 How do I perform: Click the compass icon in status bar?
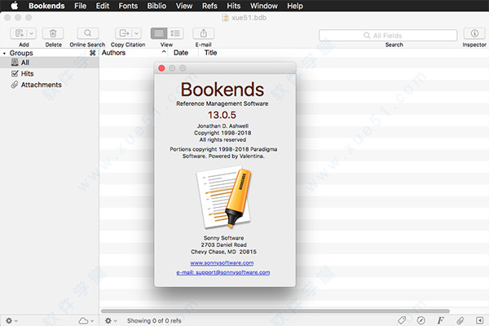click(x=421, y=320)
